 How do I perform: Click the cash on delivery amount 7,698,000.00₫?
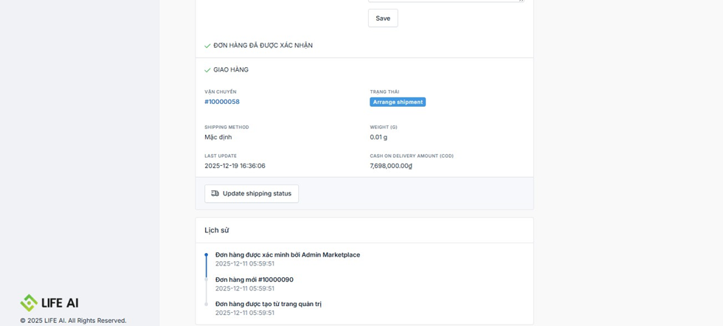(x=391, y=166)
